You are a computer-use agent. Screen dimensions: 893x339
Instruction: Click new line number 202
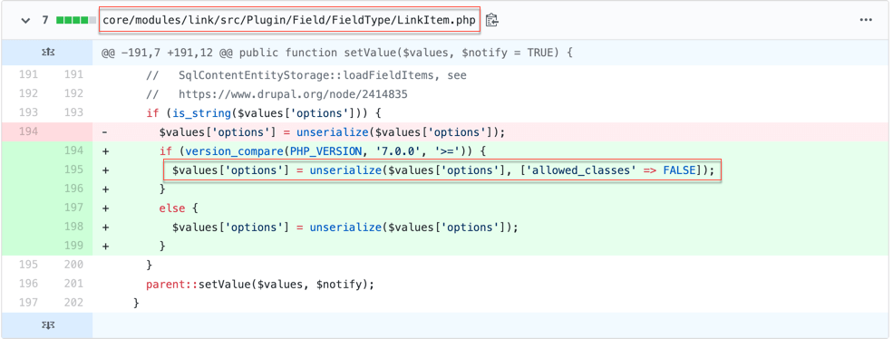point(73,303)
